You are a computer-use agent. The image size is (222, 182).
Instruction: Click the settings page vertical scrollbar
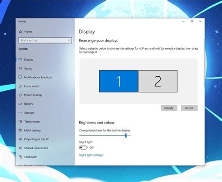pyautogui.click(x=204, y=63)
